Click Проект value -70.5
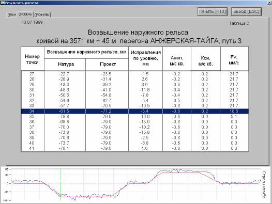Image resolution: width=272 pixels, height=204 pixels. tap(106, 106)
